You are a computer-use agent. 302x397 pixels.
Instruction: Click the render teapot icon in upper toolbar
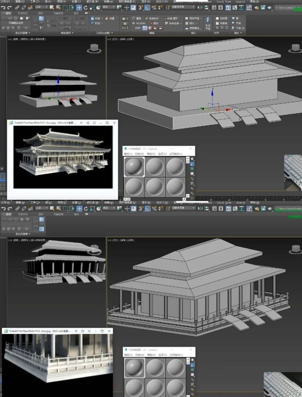270,7
